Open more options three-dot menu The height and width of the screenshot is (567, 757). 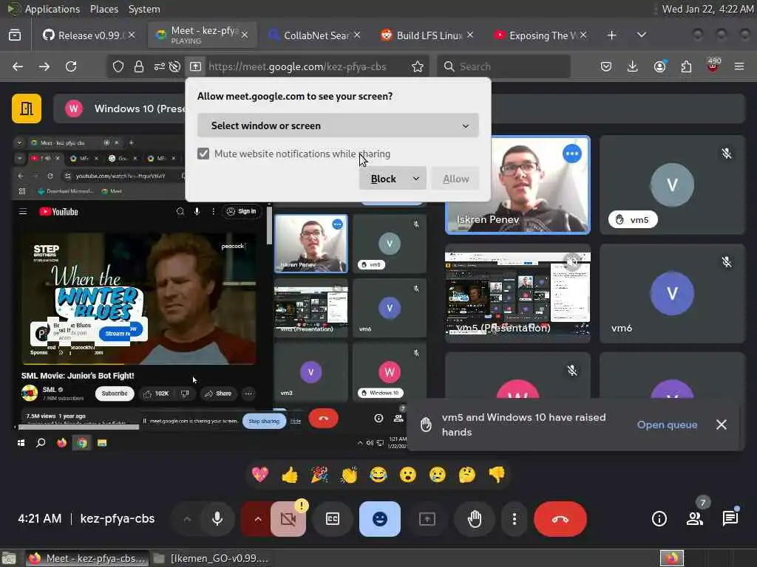[515, 519]
